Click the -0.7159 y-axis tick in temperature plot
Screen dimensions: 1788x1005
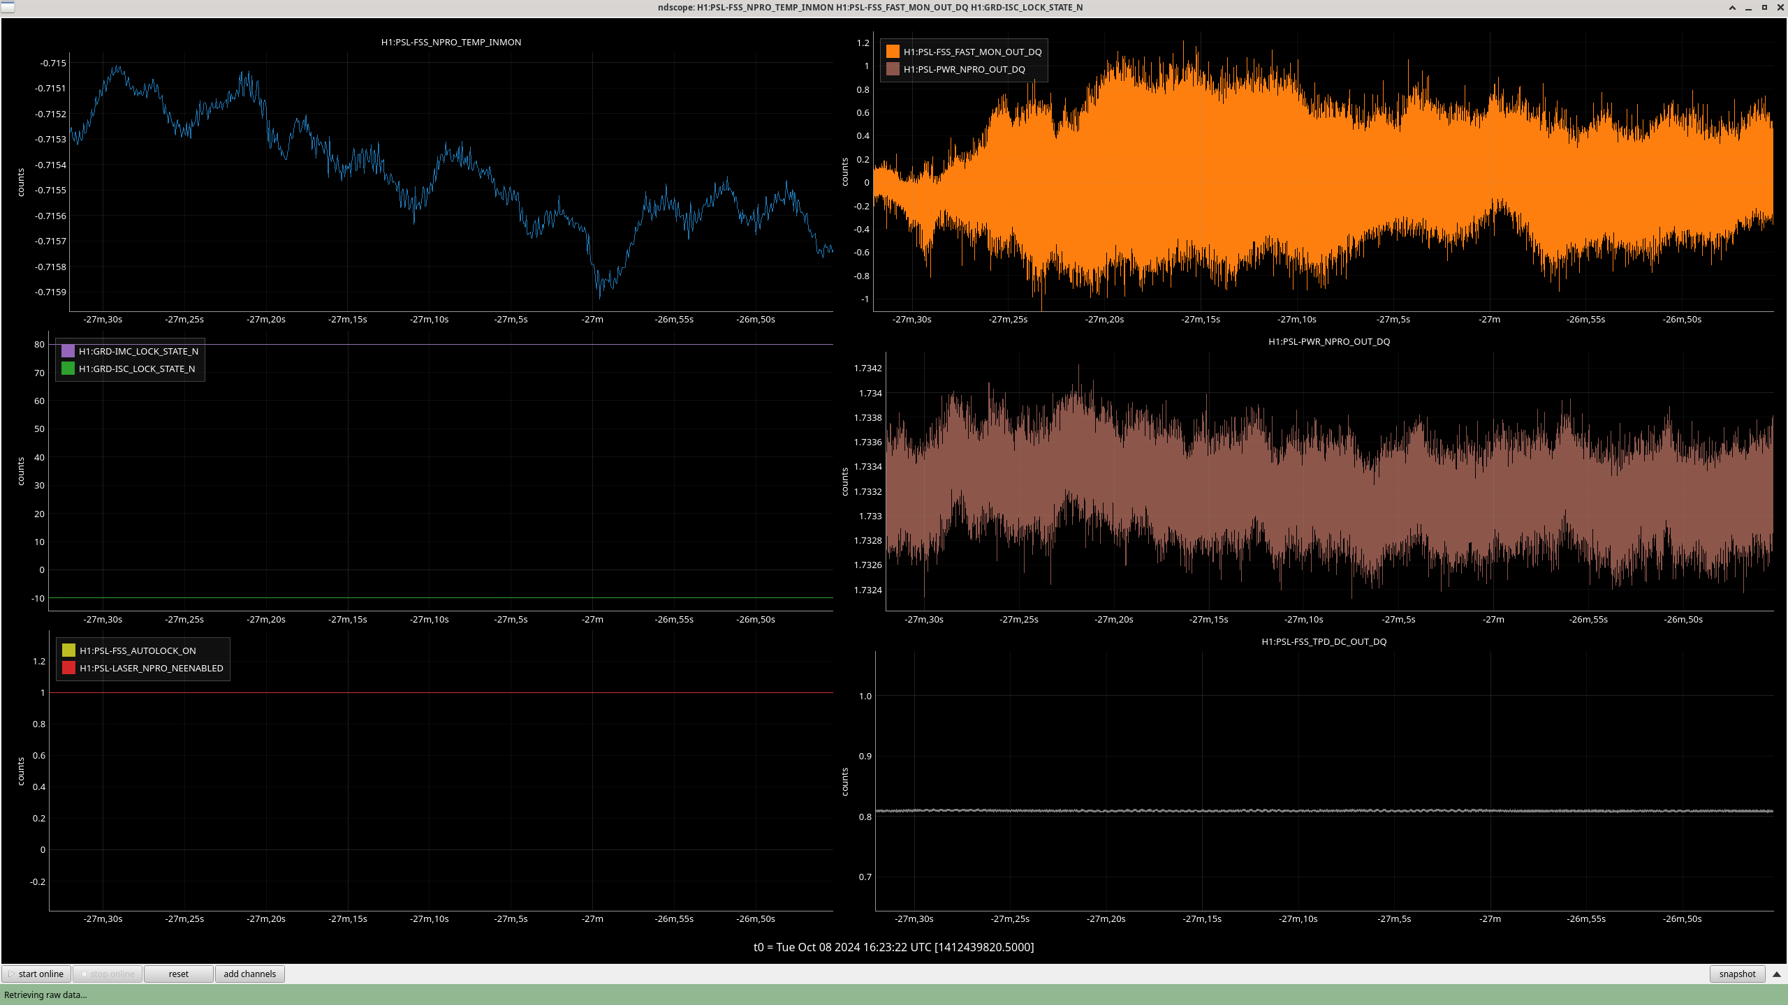click(x=51, y=292)
